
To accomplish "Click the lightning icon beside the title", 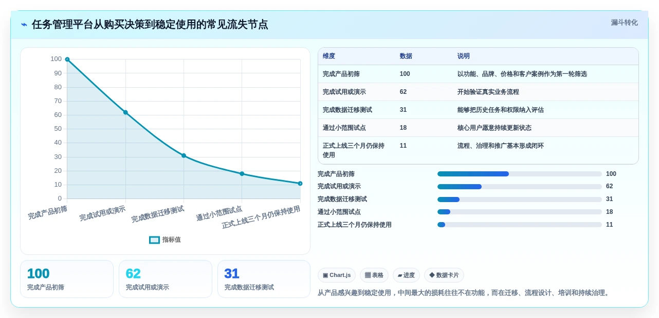I will click(x=24, y=25).
